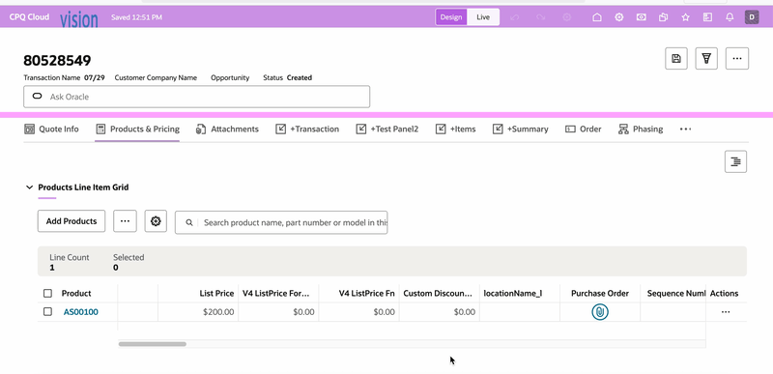Tick the checkbox for row AS00100
The image size is (773, 374).
pos(47,312)
